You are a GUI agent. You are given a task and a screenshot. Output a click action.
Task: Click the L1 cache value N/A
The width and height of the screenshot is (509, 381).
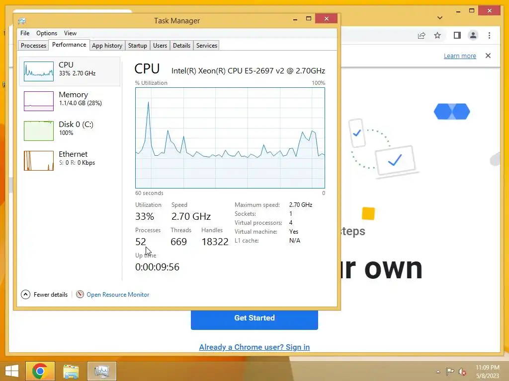pyautogui.click(x=295, y=241)
